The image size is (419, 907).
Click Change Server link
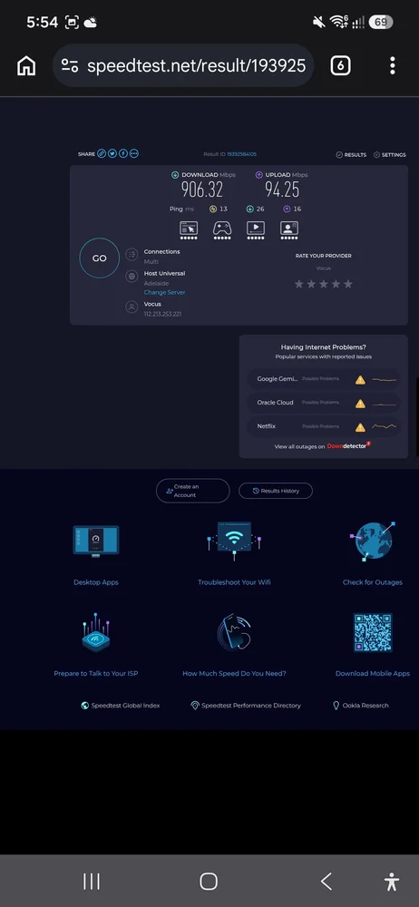pyautogui.click(x=164, y=293)
